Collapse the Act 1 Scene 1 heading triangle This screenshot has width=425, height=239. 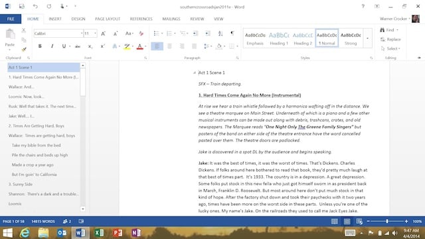pos(195,72)
